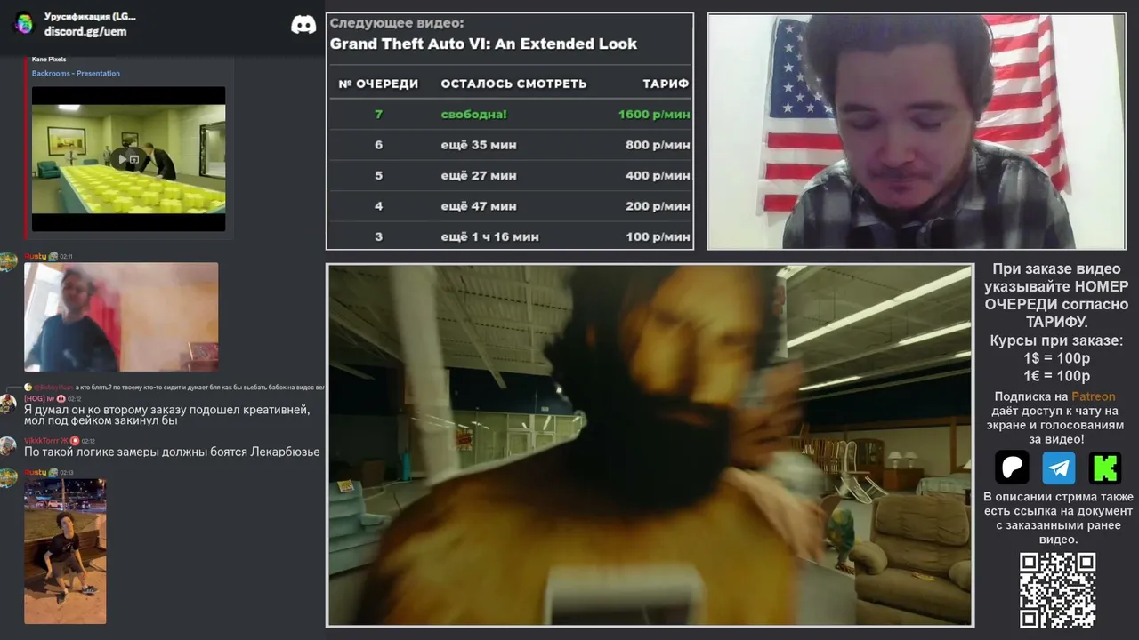This screenshot has height=640, width=1139.
Task: Open the Telegram icon
Action: tap(1059, 467)
